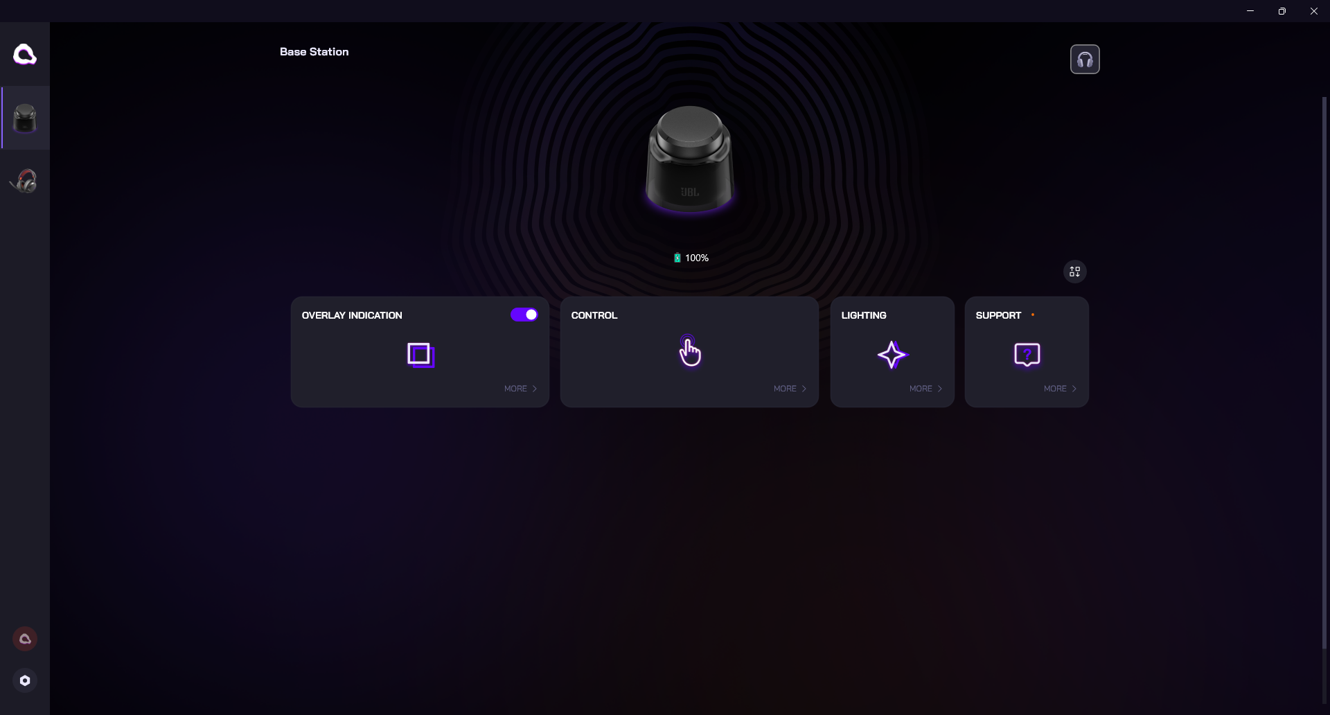Click the Control hand pointer icon

[690, 351]
